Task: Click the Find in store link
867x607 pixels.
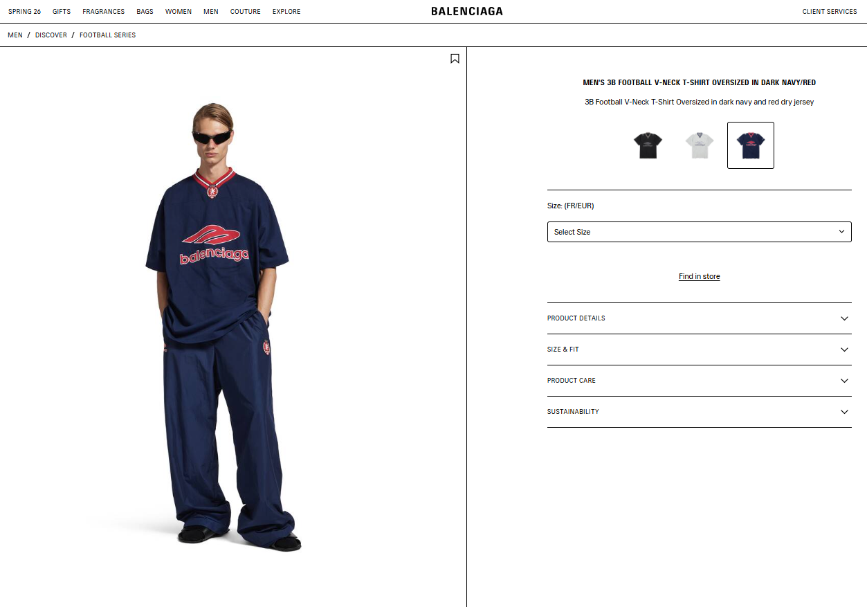Action: point(699,276)
